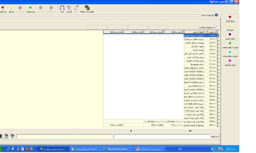Toggle the حسابهای بامانده checkbox
256x153 pixels.
click(x=217, y=27)
